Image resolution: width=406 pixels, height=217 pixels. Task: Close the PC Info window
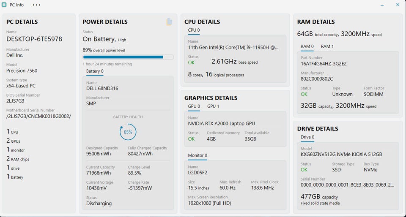(398, 5)
